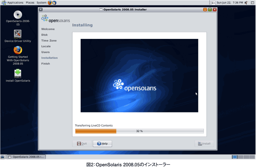Click the Transferring LiveCD Contents label

[x=94, y=126]
